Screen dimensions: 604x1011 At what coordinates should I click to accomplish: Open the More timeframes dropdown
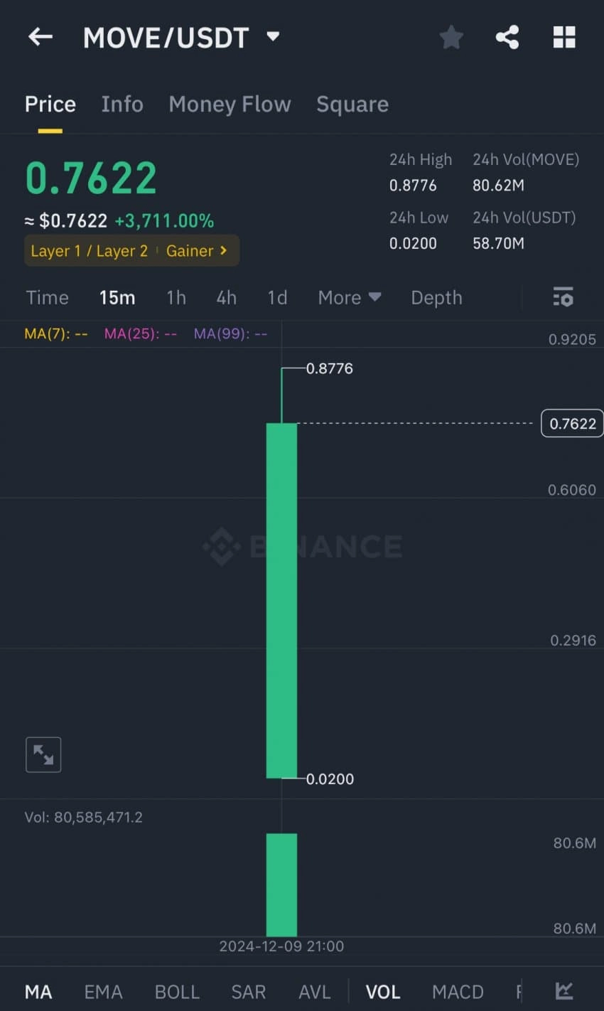pos(349,297)
